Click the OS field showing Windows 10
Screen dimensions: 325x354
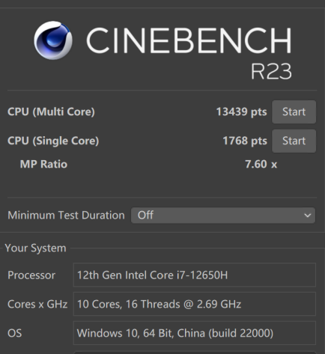point(195,333)
